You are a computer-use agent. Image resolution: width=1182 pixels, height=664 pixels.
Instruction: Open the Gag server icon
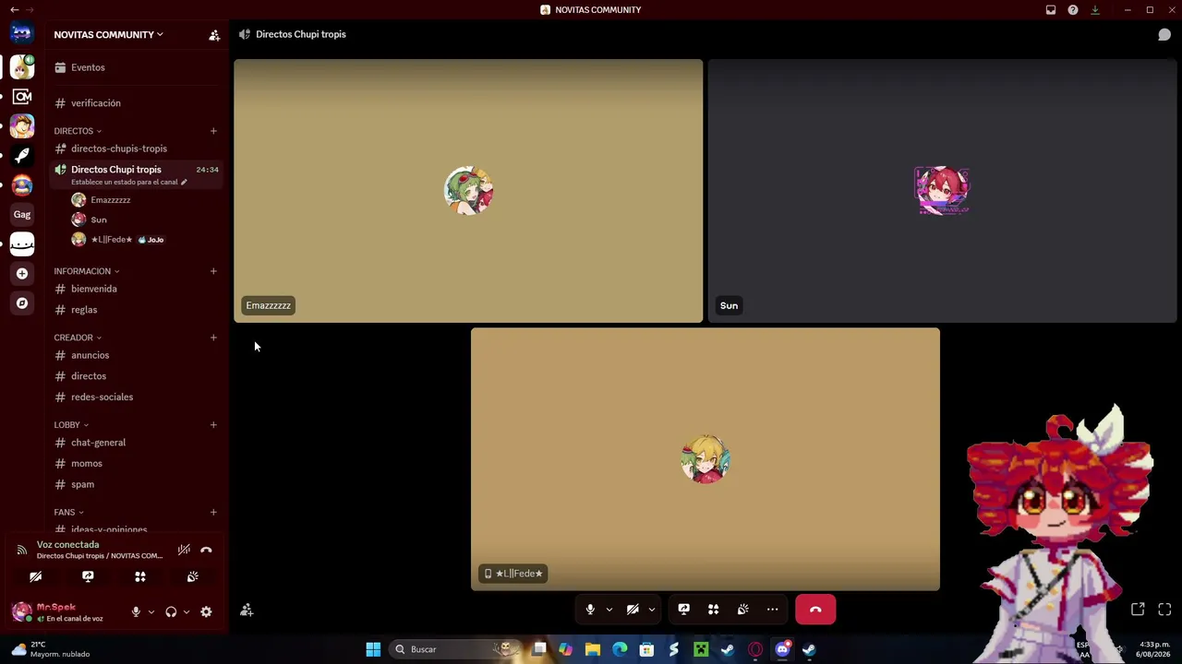22,214
